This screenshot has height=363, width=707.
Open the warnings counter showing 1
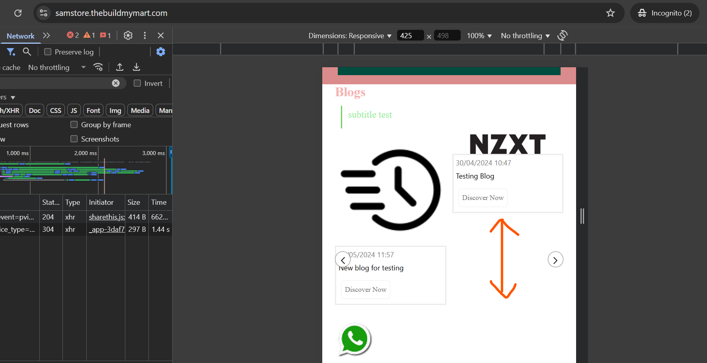[89, 35]
